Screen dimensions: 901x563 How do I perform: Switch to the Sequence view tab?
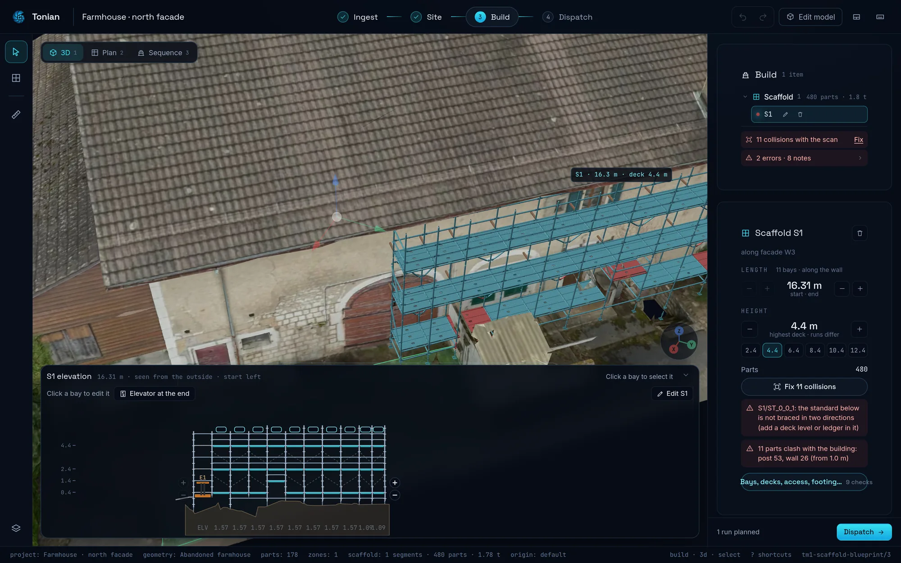click(163, 53)
